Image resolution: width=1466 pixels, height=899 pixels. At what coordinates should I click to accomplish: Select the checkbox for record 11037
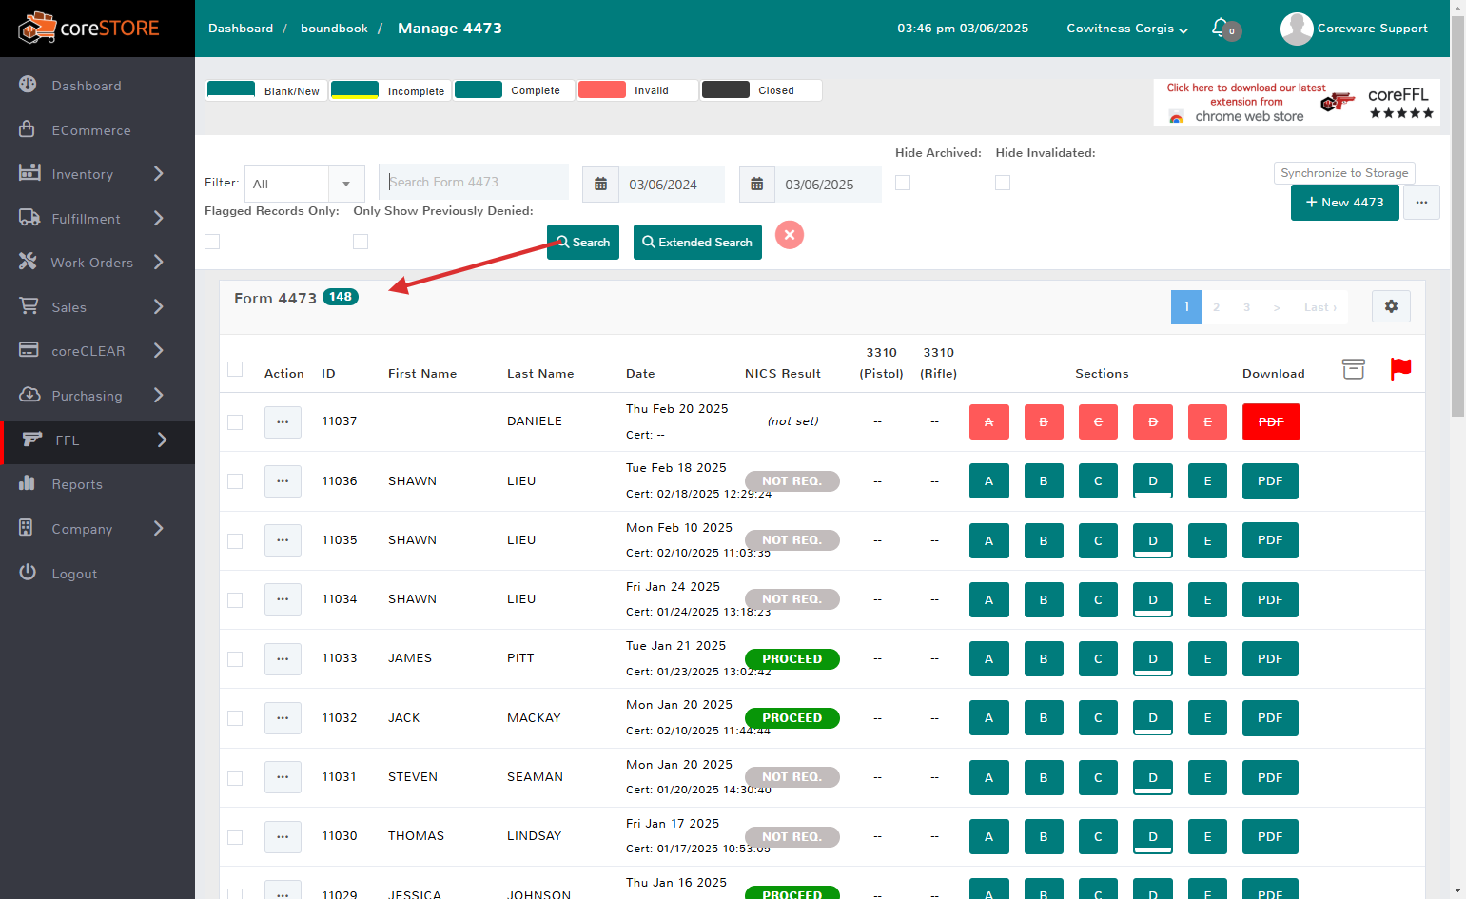(235, 422)
